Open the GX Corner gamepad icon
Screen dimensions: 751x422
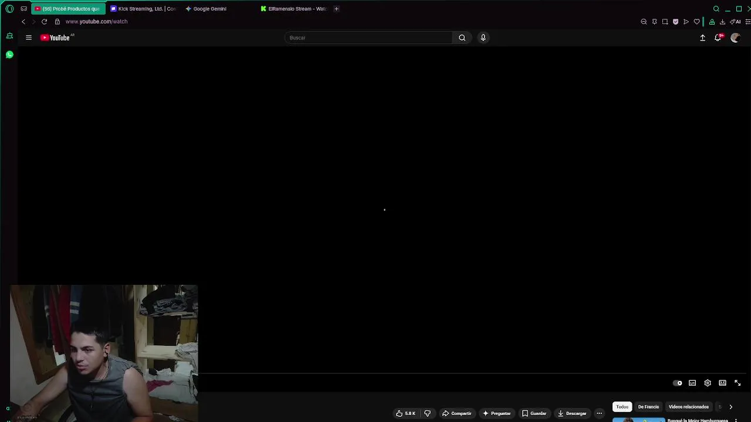coord(23,9)
